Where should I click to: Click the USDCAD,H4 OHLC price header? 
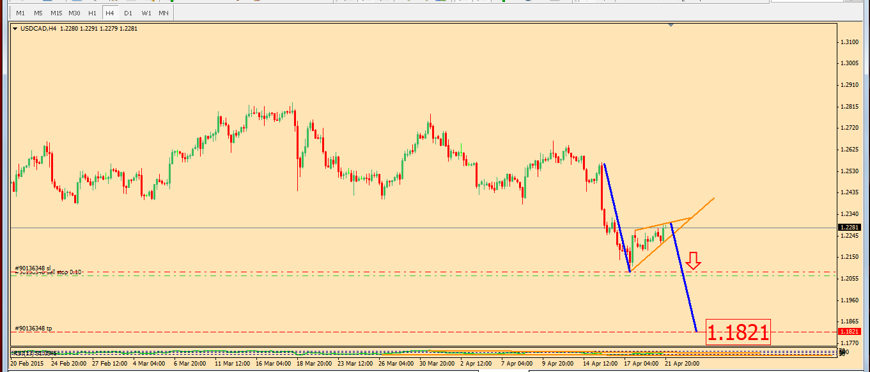point(79,28)
